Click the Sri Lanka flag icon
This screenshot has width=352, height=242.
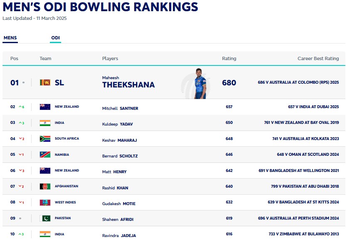click(x=45, y=82)
